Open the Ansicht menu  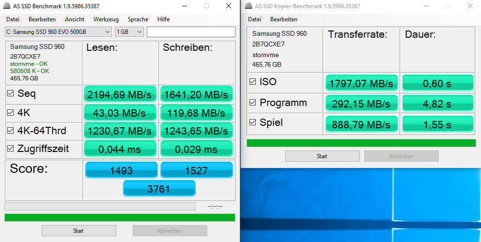click(75, 19)
